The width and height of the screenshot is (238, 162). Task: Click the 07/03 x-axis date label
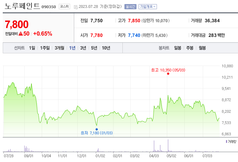(x=207, y=156)
